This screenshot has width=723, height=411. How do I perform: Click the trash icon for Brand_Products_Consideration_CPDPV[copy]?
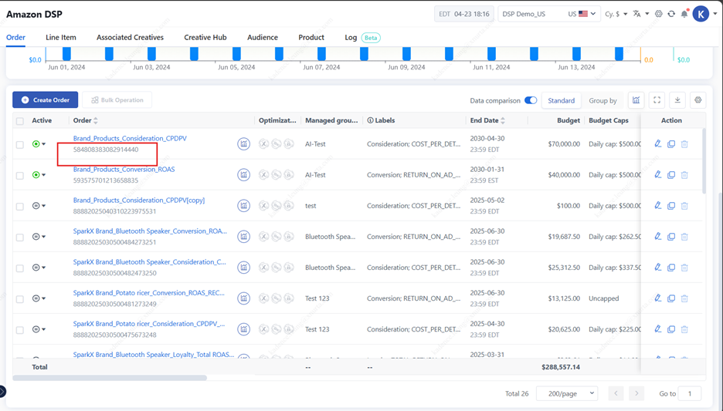684,206
